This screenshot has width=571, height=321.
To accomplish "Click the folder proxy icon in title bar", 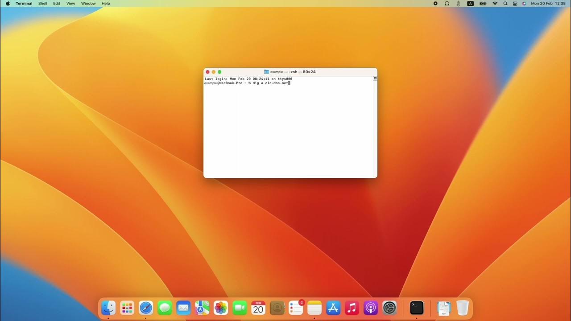I will click(266, 72).
